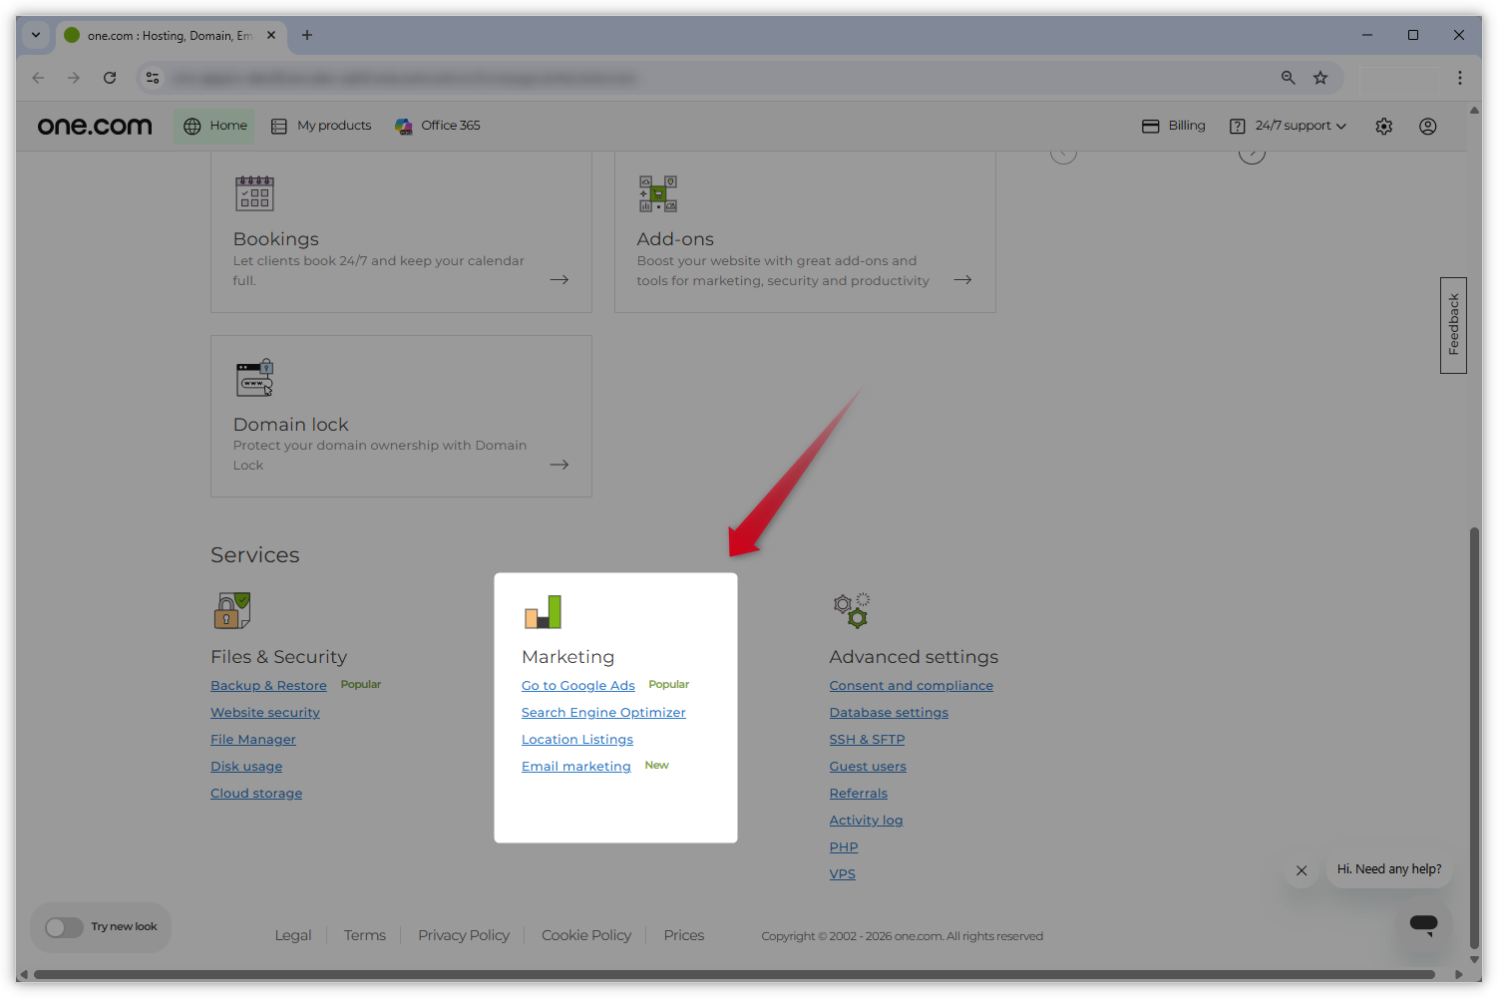Reload the page using refresh icon
Viewport: 1498px width, 998px height.
pos(110,78)
